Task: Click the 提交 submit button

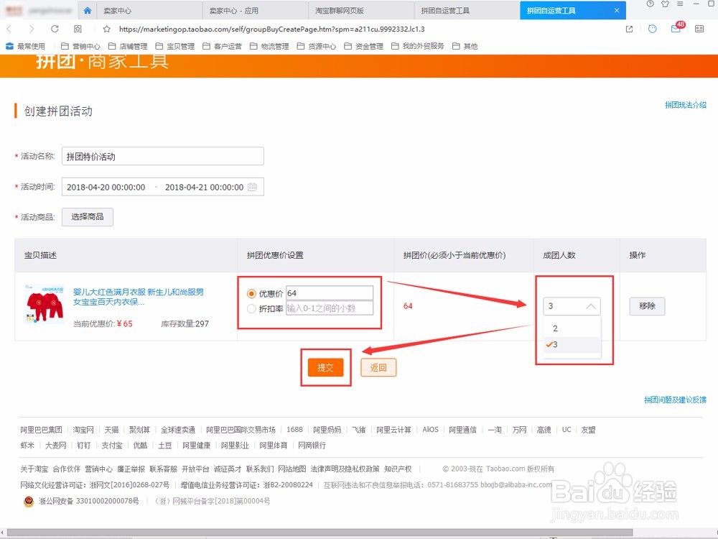Action: 325,367
